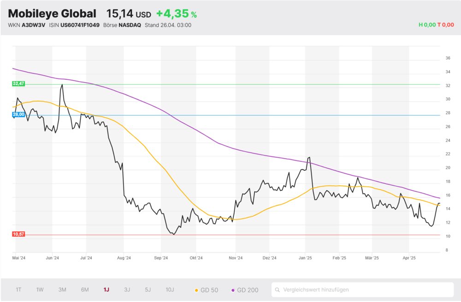This screenshot has width=461, height=302.
Task: Click the 36 price axis label
Action: coord(448,58)
